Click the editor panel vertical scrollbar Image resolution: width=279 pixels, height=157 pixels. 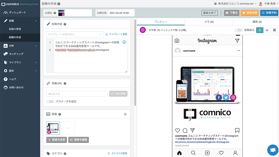(x=135, y=63)
